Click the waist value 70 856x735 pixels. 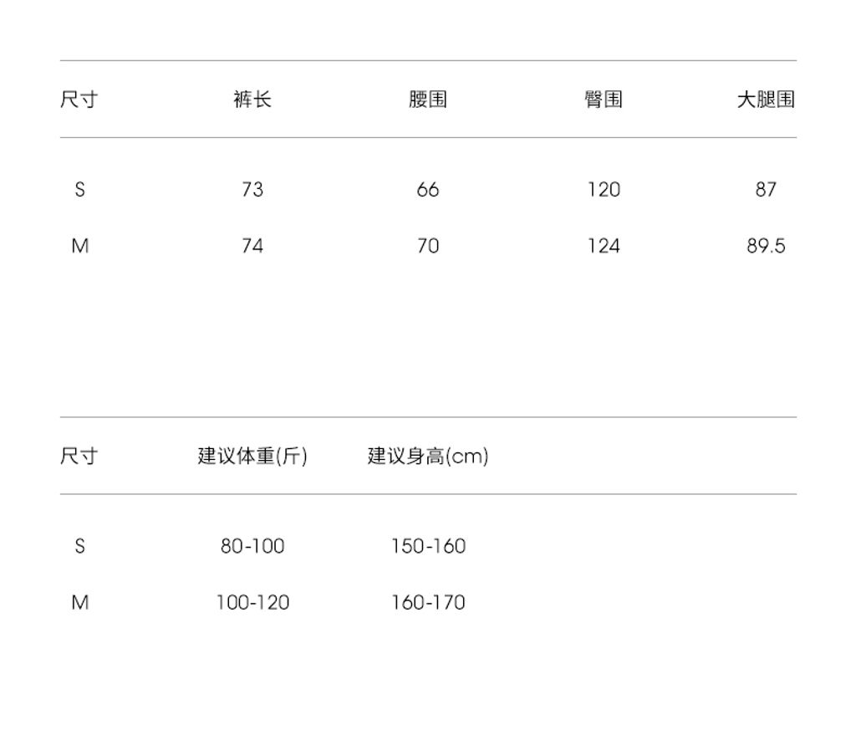(428, 246)
